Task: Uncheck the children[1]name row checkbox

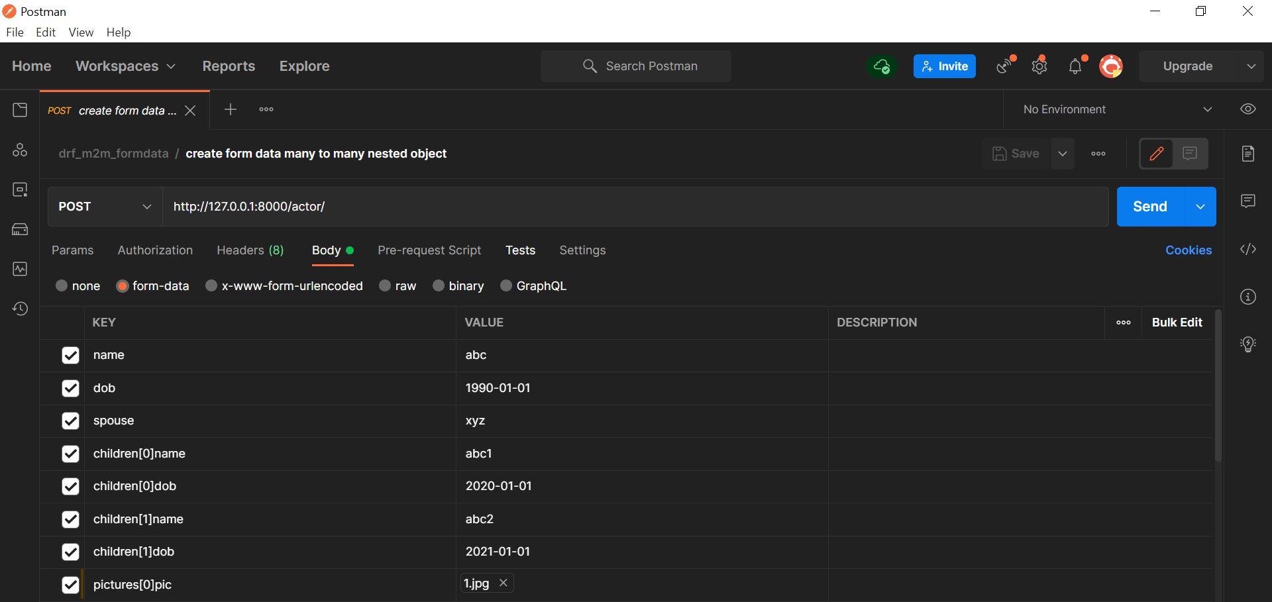Action: [x=70, y=519]
